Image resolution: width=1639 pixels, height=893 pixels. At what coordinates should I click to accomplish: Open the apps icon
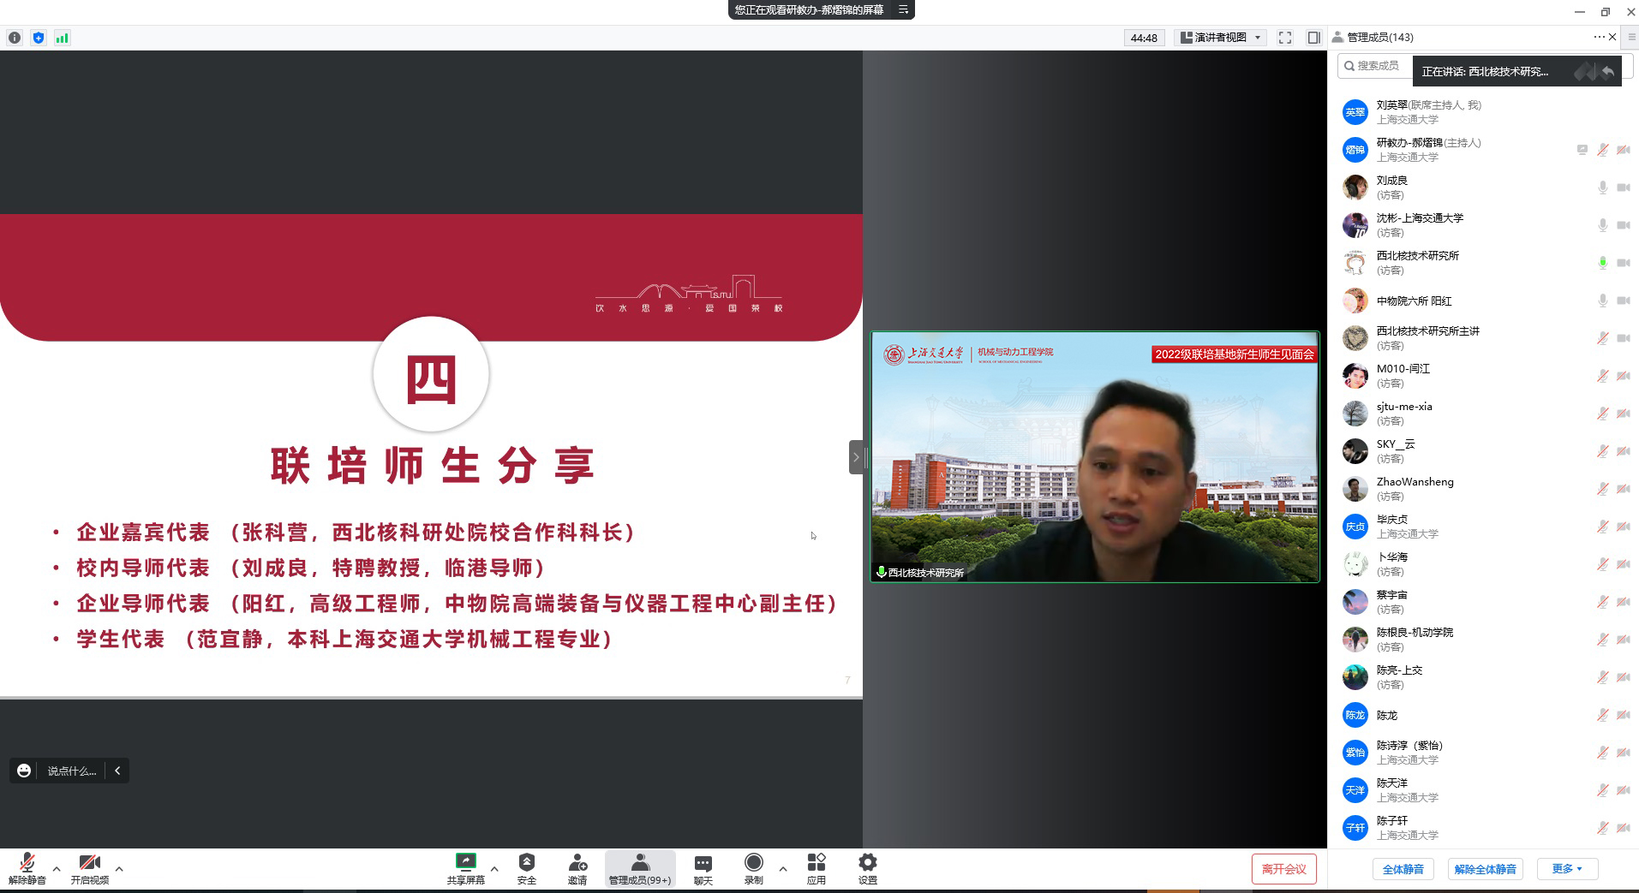(x=816, y=862)
